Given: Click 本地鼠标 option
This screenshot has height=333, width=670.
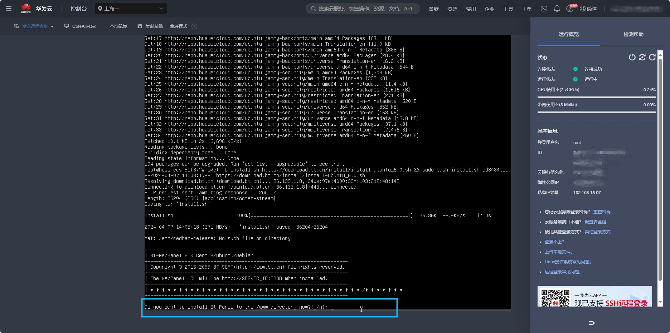Looking at the screenshot, I should (x=118, y=26).
